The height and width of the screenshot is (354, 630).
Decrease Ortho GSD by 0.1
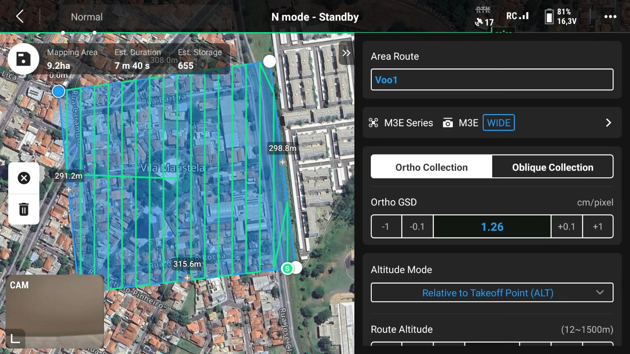coord(417,227)
